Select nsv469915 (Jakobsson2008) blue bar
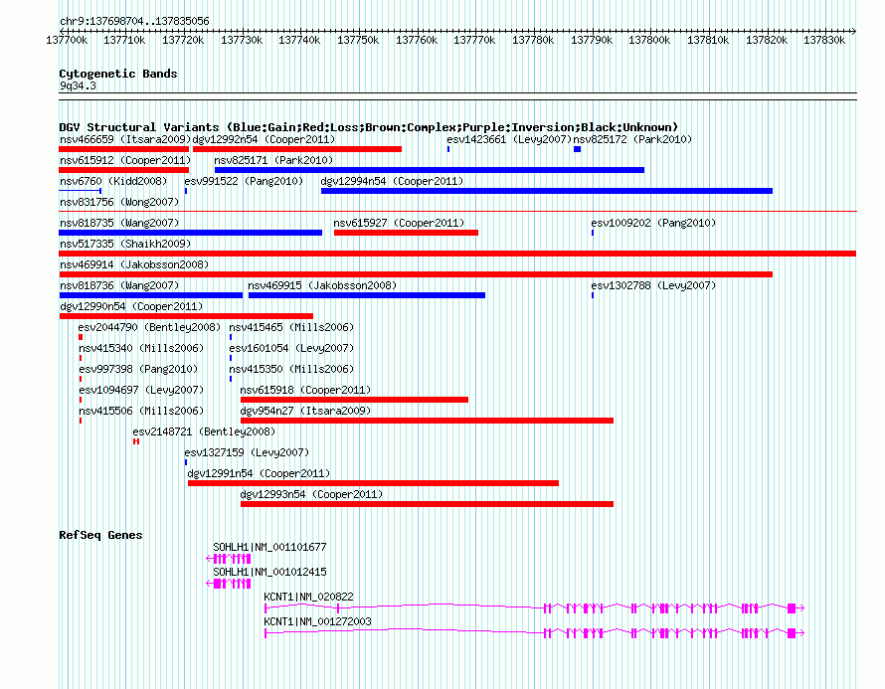The width and height of the screenshot is (885, 689). (366, 295)
